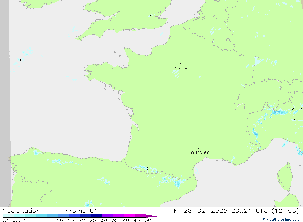This screenshot has height=222, width=303.
Task: Click the 0 value in central Pyrenees
Action: 148,169
